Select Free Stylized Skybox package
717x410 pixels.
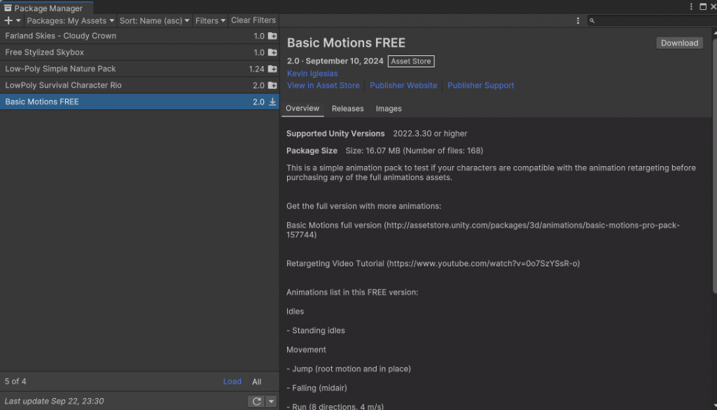click(x=139, y=52)
